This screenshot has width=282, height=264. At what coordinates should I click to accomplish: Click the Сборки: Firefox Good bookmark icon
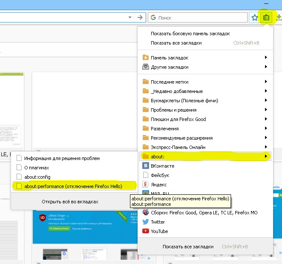point(146,212)
